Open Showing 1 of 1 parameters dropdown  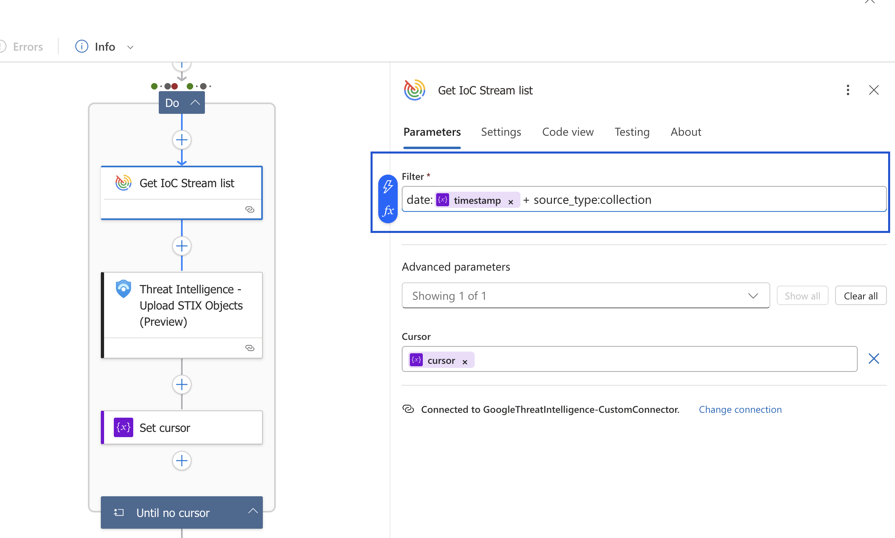[585, 296]
